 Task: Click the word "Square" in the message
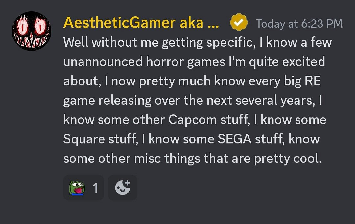pyautogui.click(x=84, y=140)
